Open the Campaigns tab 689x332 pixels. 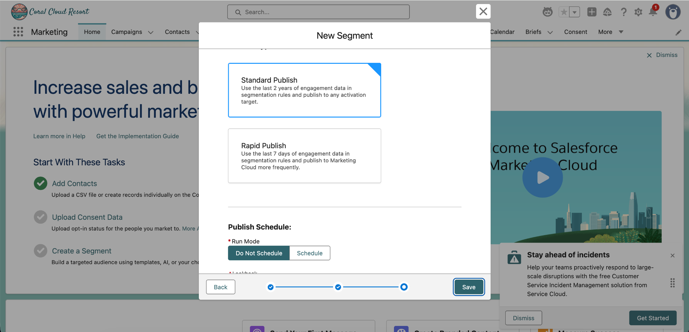(x=126, y=32)
